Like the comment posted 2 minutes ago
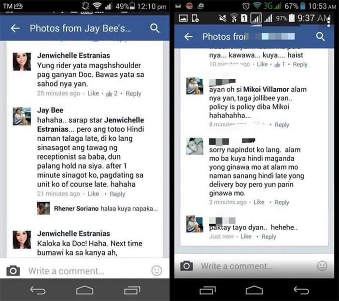 click(259, 202)
